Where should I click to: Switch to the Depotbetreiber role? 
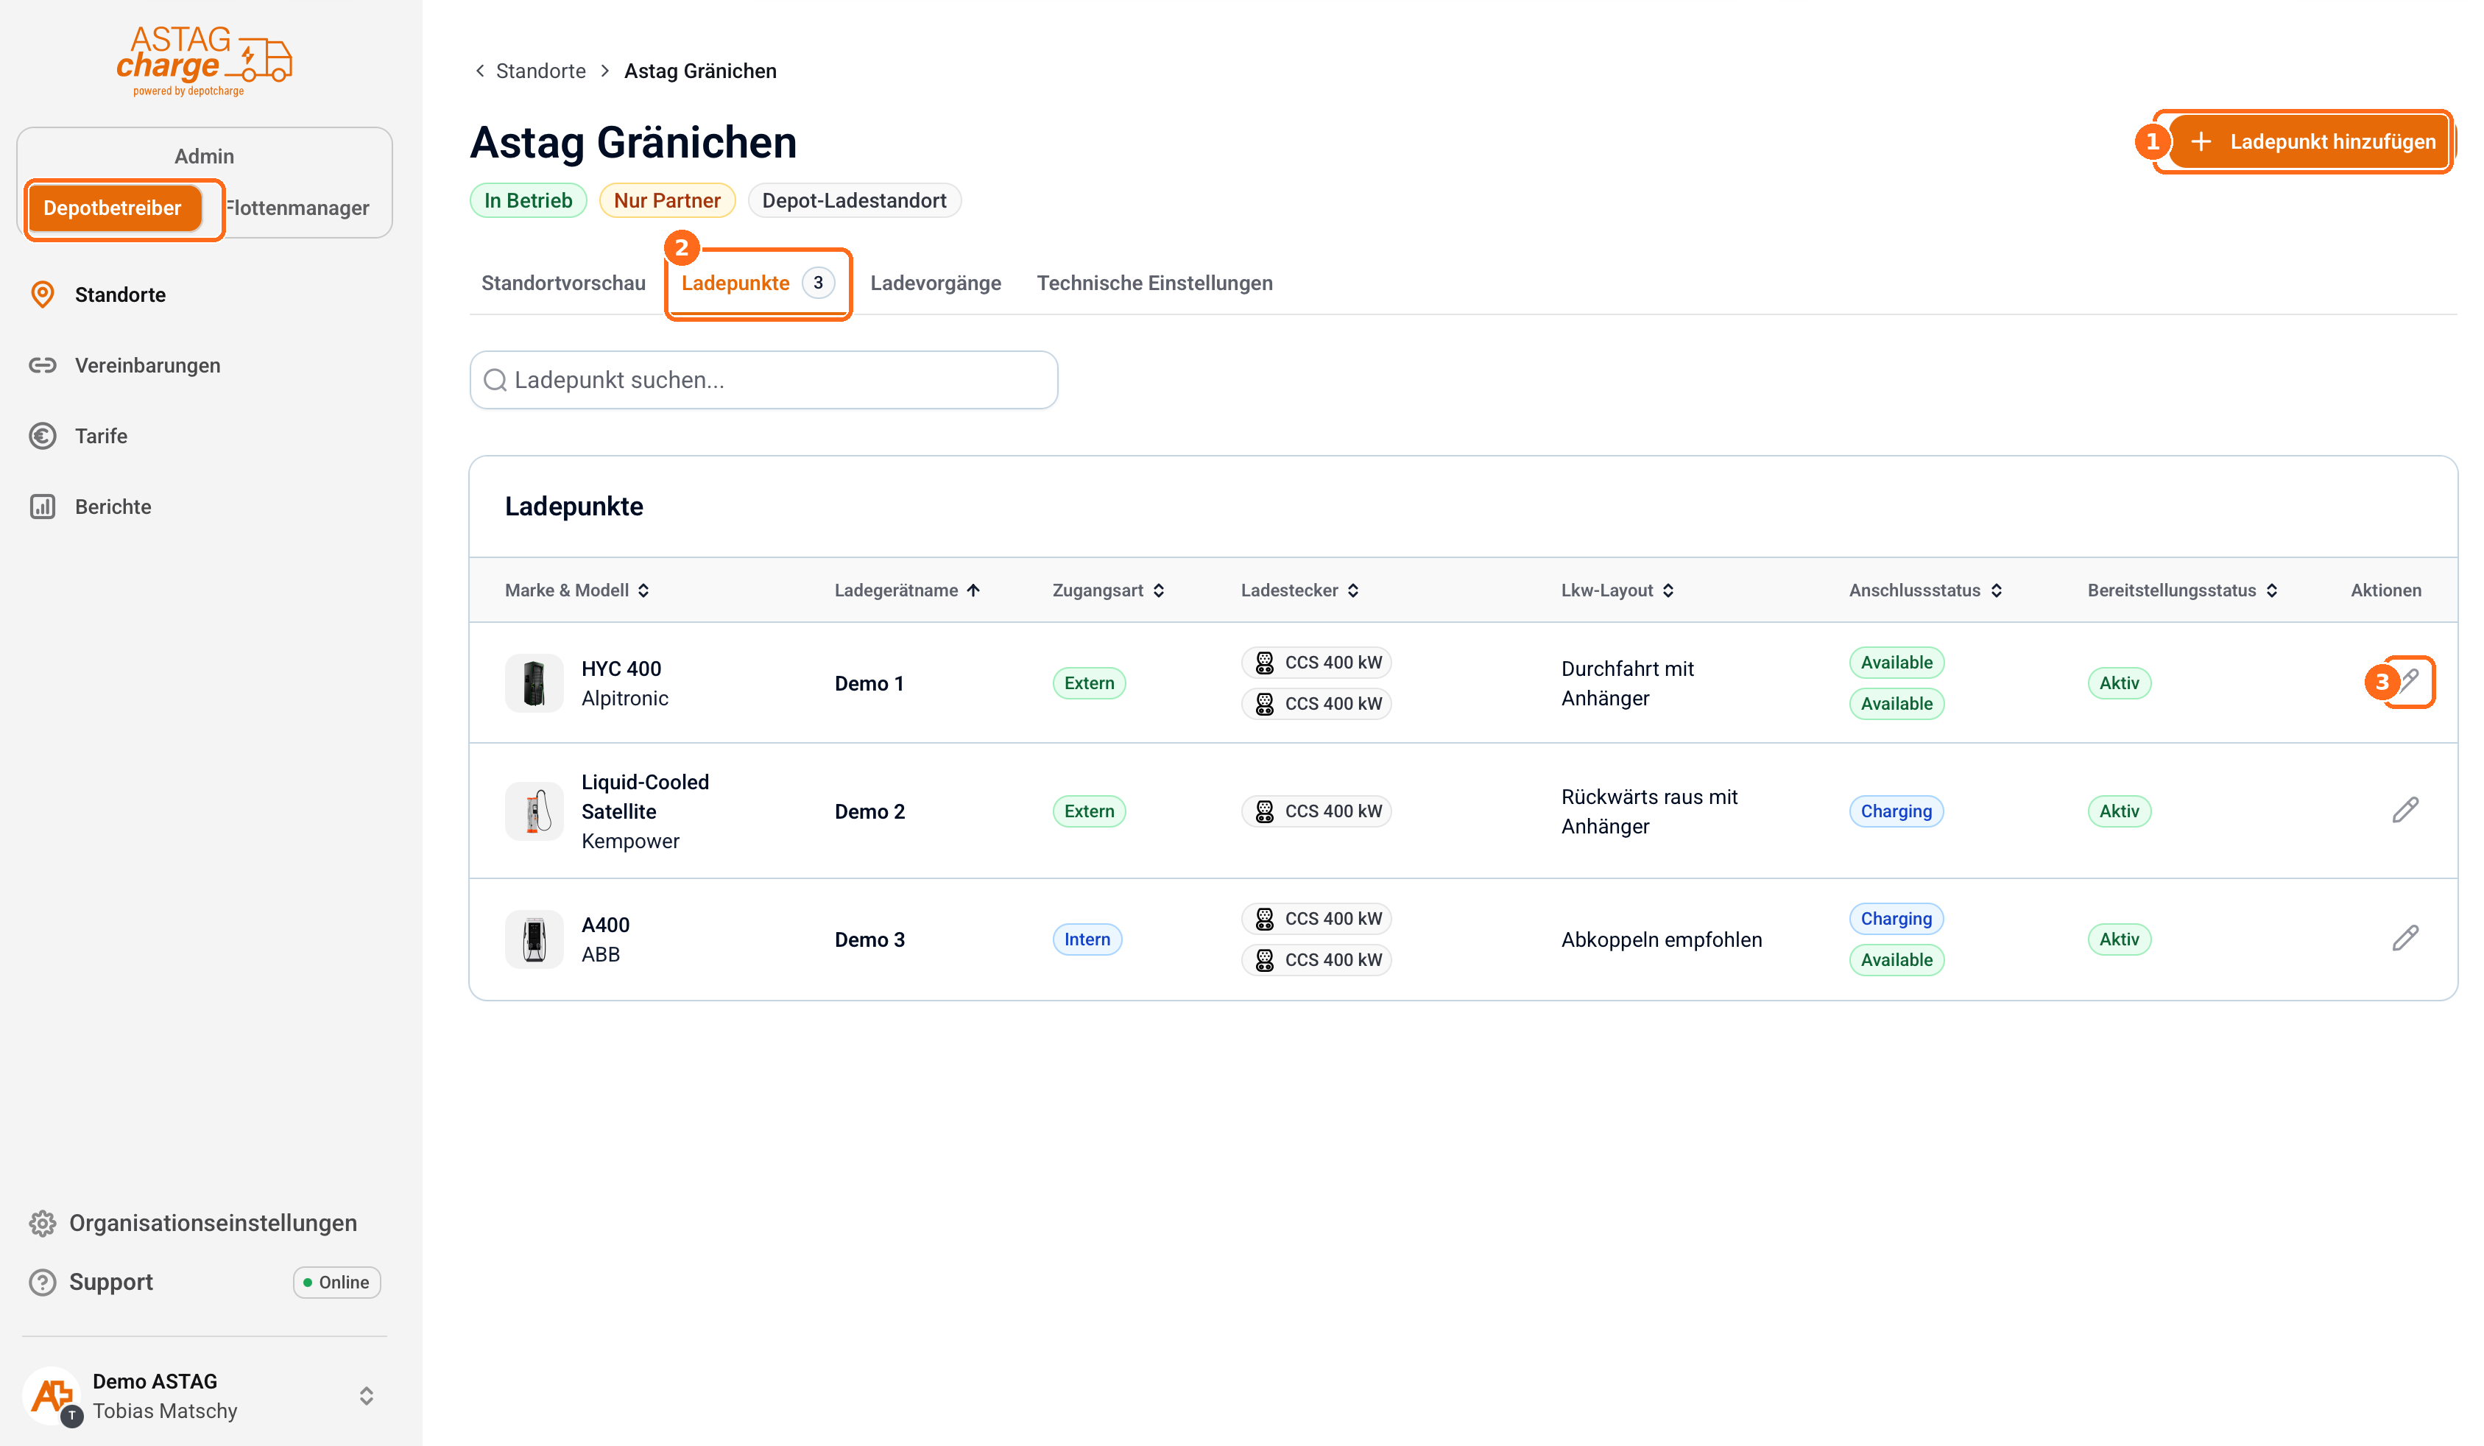(113, 208)
